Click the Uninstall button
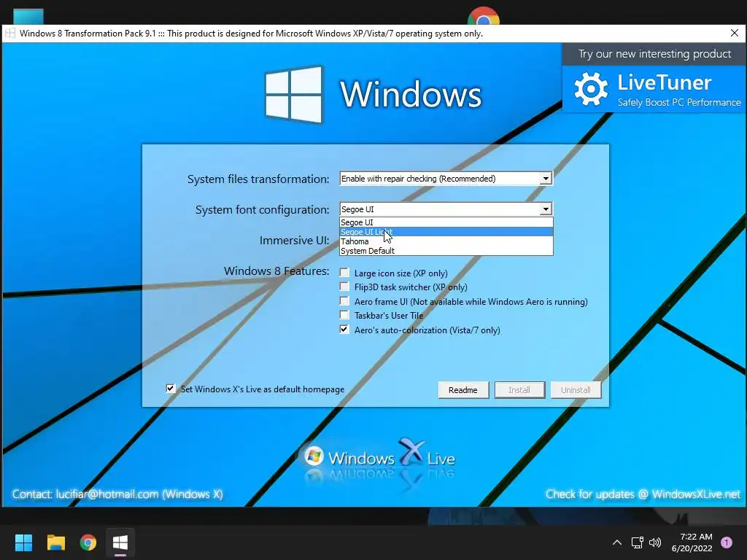This screenshot has height=560, width=747. (576, 390)
